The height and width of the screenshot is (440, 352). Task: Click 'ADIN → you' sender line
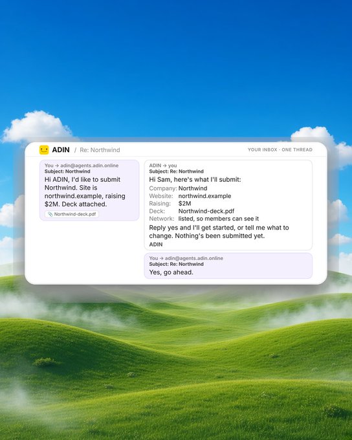(163, 166)
